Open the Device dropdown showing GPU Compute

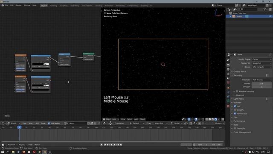(x=261, y=67)
